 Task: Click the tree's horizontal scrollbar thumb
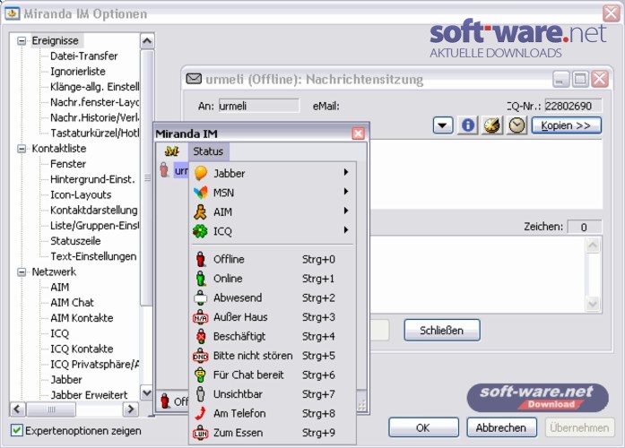point(51,409)
